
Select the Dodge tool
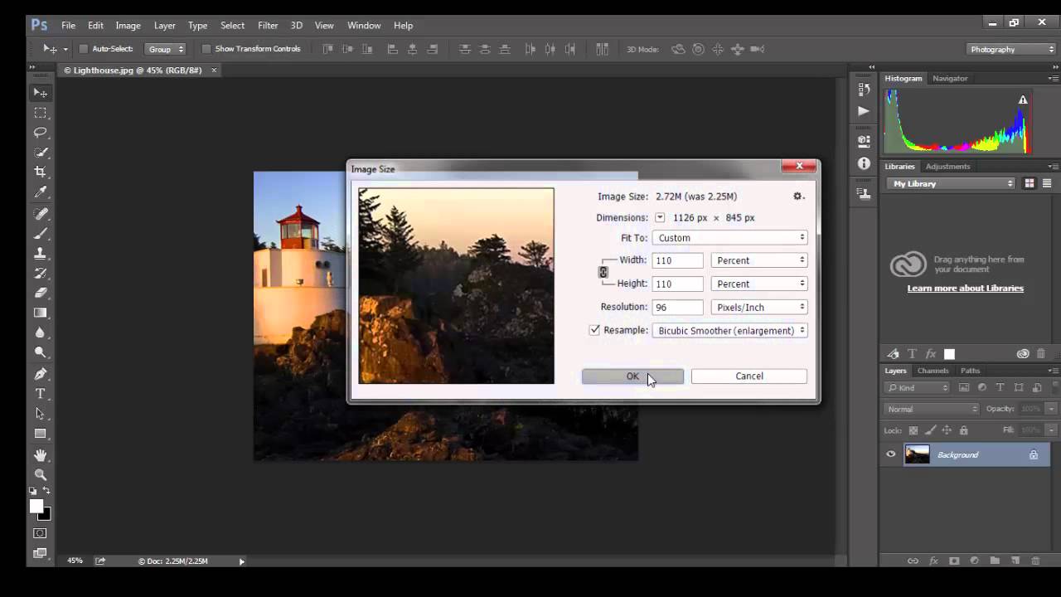click(x=40, y=352)
